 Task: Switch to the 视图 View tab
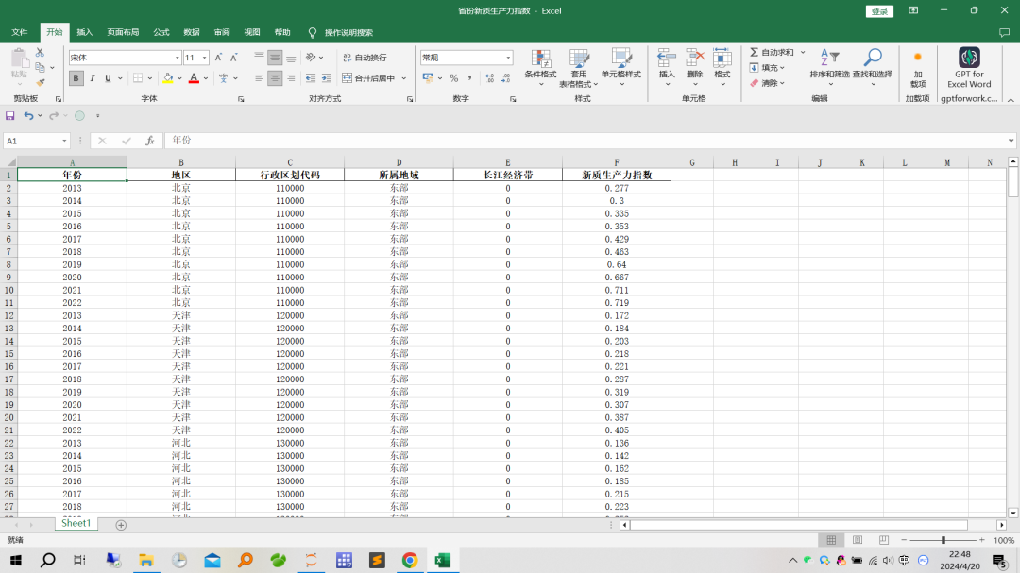click(x=252, y=32)
